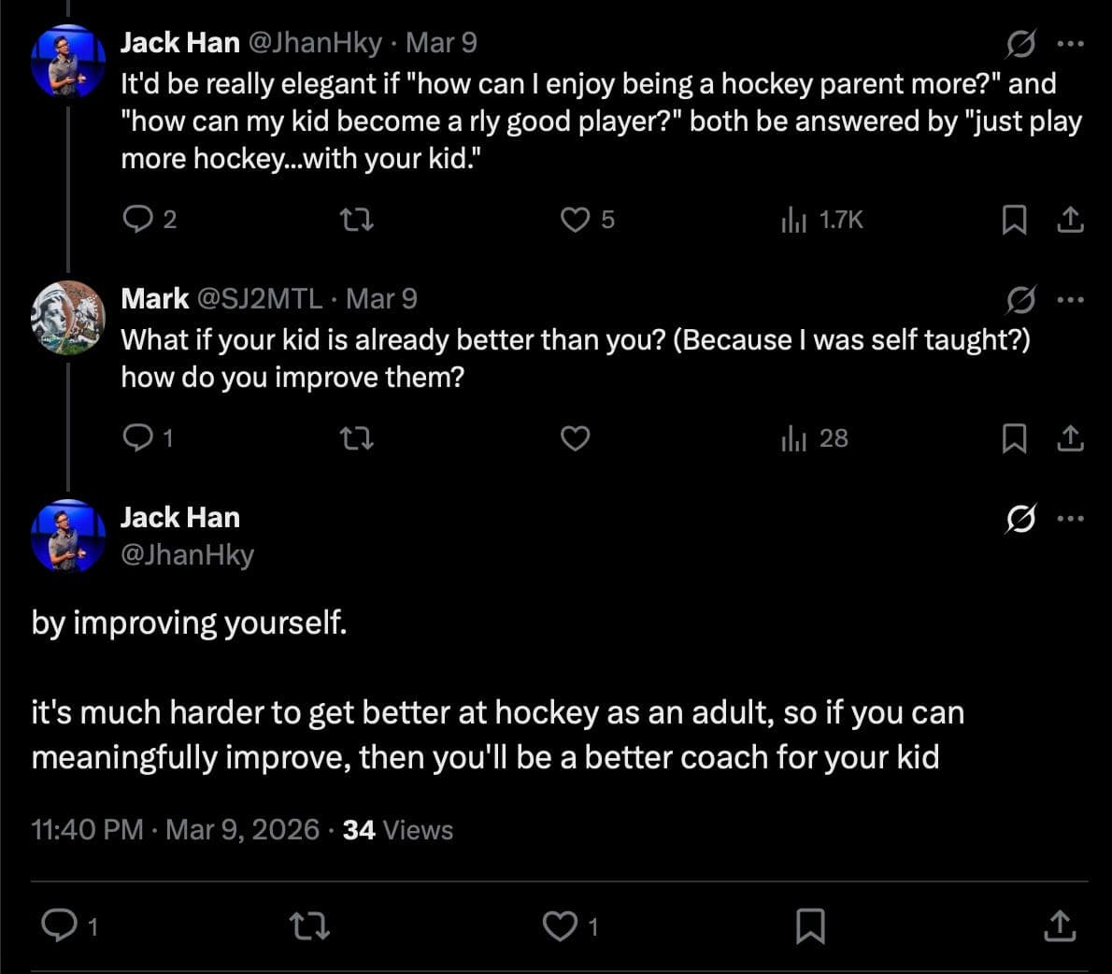
Task: Bookmark the first Jack Han tweet
Action: 1014,220
